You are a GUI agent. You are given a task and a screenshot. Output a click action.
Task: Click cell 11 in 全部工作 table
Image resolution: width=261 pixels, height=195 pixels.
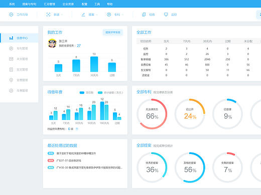[x=228, y=70]
